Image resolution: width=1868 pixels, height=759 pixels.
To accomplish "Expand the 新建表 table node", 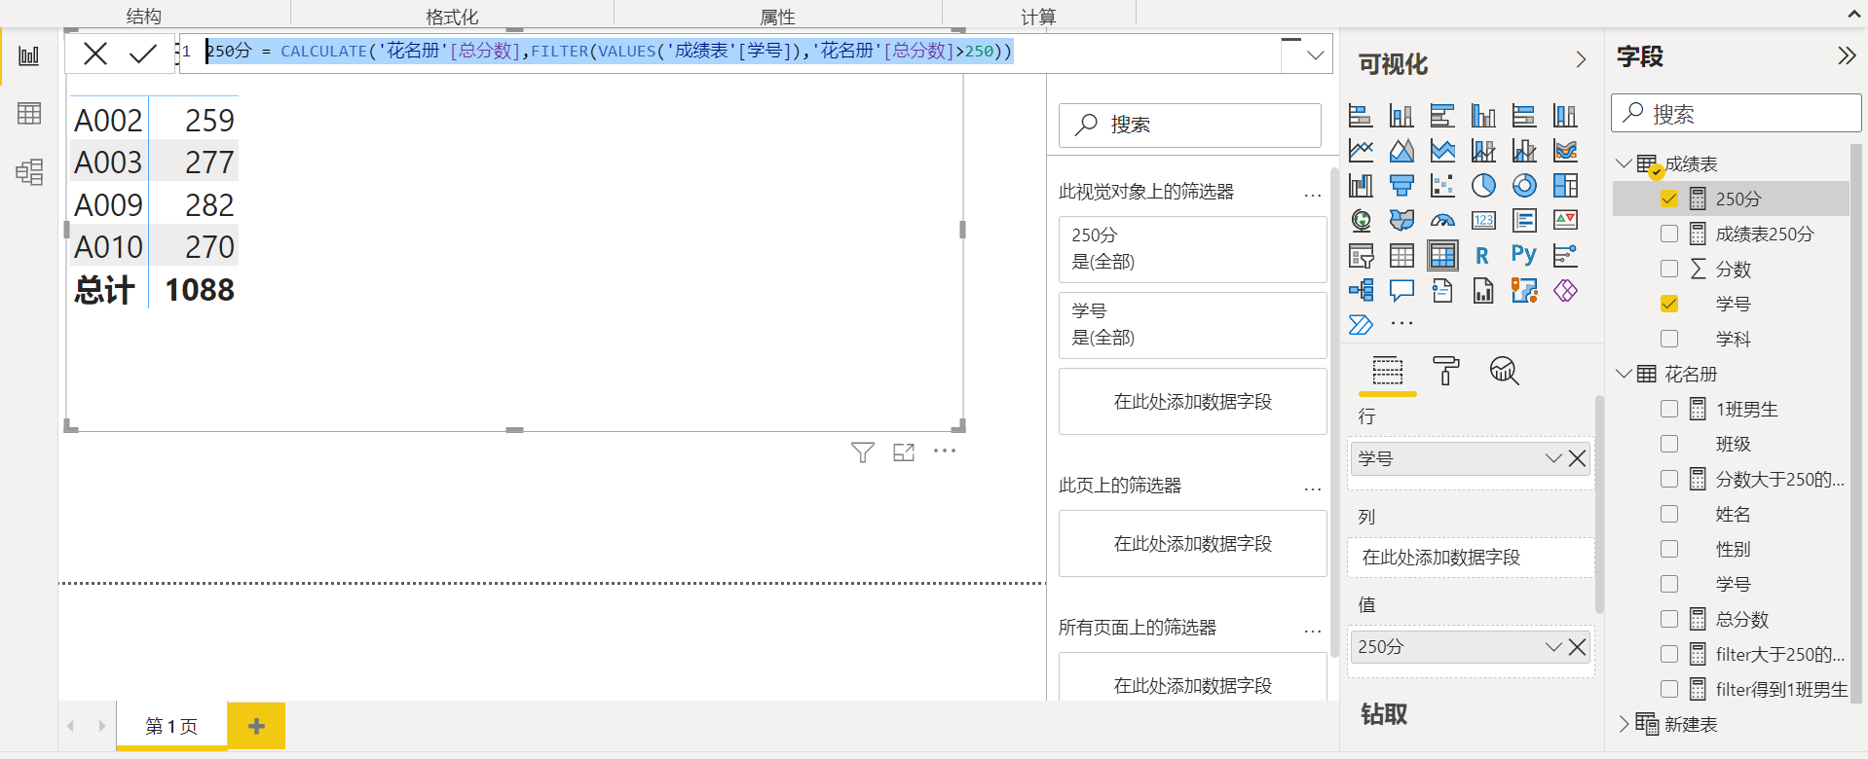I will (x=1624, y=724).
